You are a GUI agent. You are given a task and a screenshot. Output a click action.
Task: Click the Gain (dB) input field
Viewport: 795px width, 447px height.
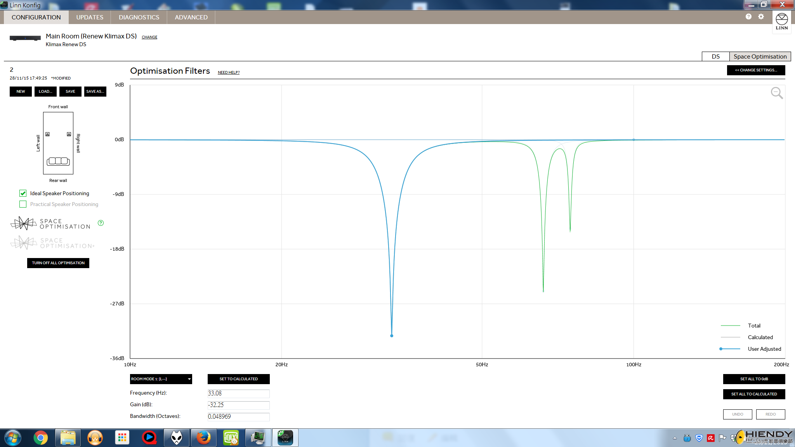(x=239, y=405)
